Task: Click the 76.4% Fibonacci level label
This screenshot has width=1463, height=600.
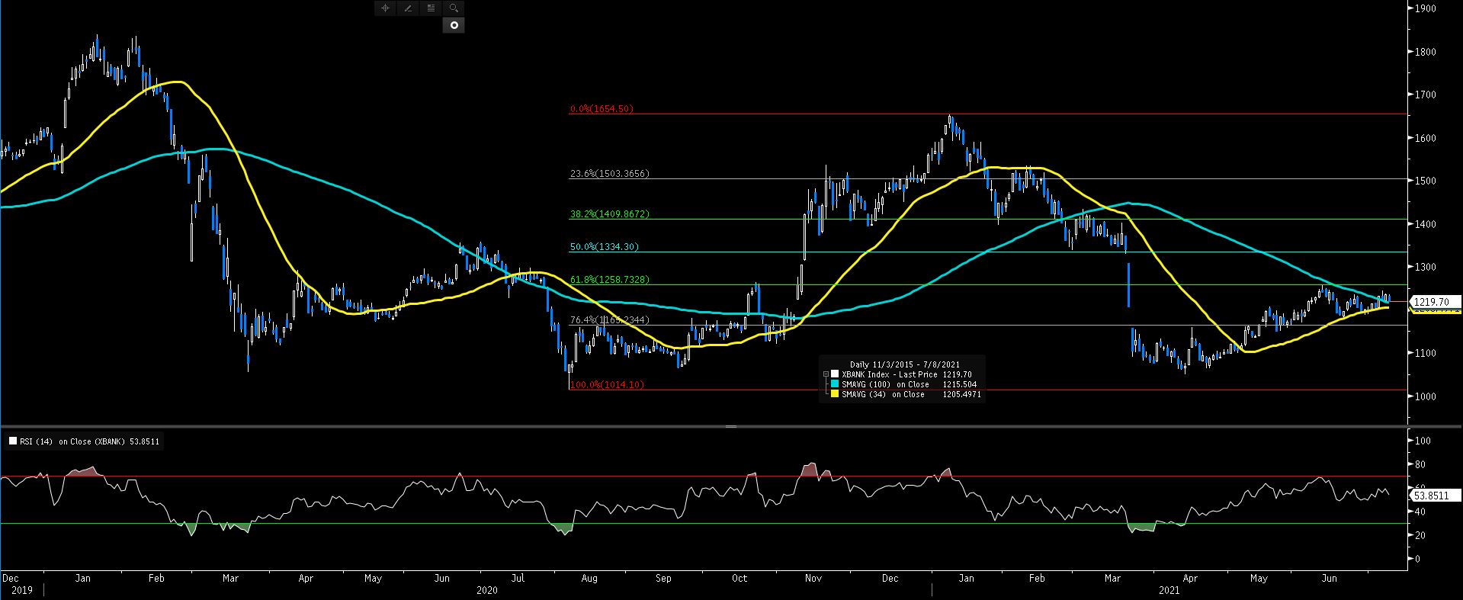Action: pos(610,320)
